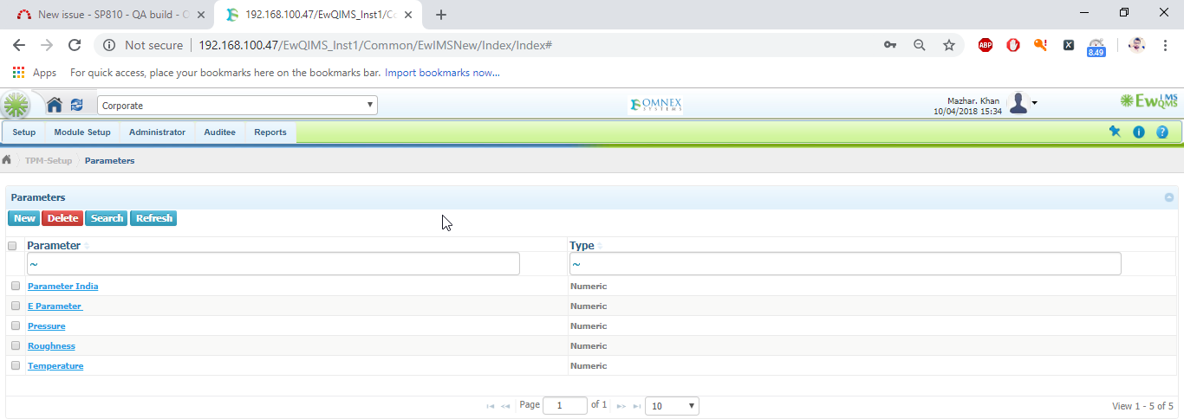Open the Reports menu
The height and width of the screenshot is (419, 1184).
270,132
